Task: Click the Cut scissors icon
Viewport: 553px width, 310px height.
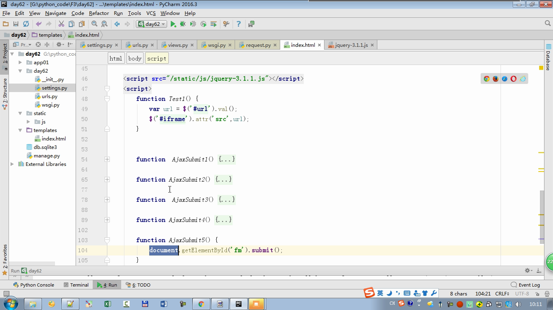Action: (x=61, y=24)
